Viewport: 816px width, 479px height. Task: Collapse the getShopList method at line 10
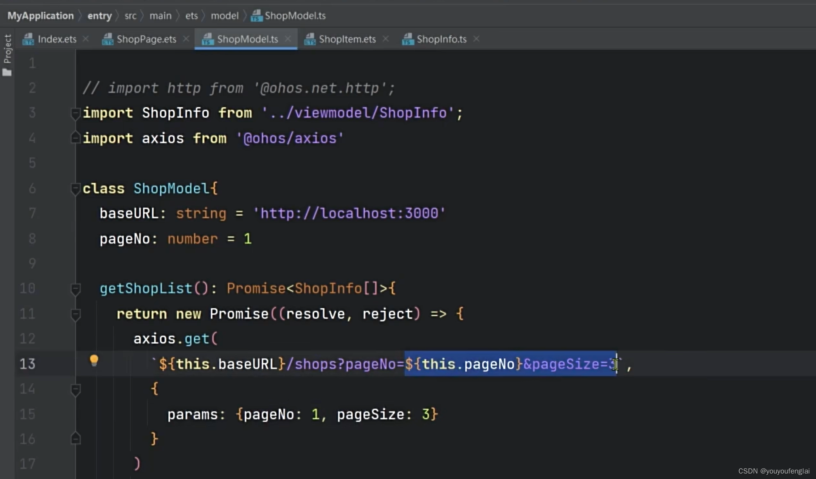tap(76, 289)
